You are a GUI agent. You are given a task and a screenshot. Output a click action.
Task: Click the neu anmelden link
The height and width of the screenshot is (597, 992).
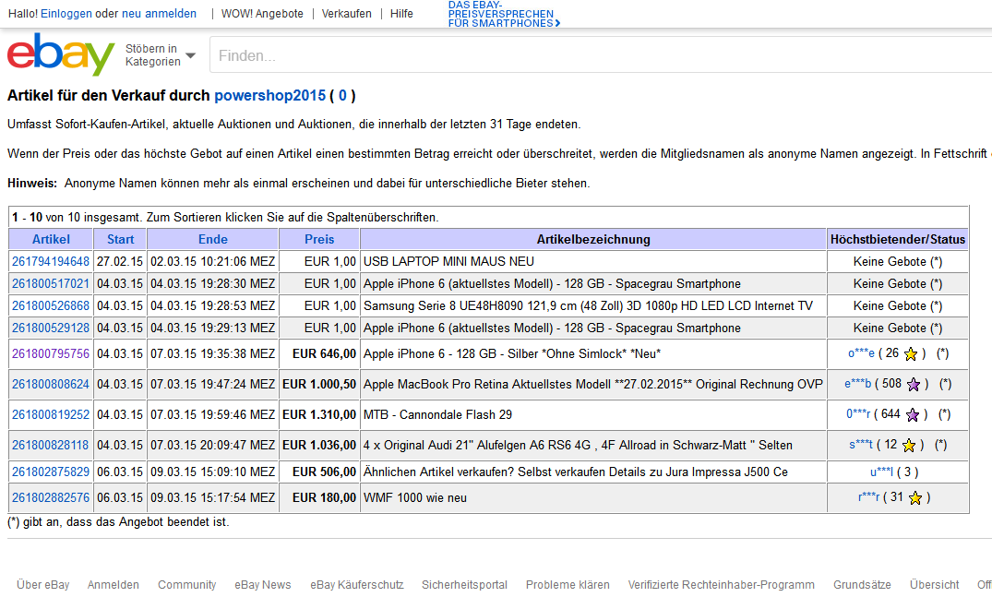click(159, 13)
